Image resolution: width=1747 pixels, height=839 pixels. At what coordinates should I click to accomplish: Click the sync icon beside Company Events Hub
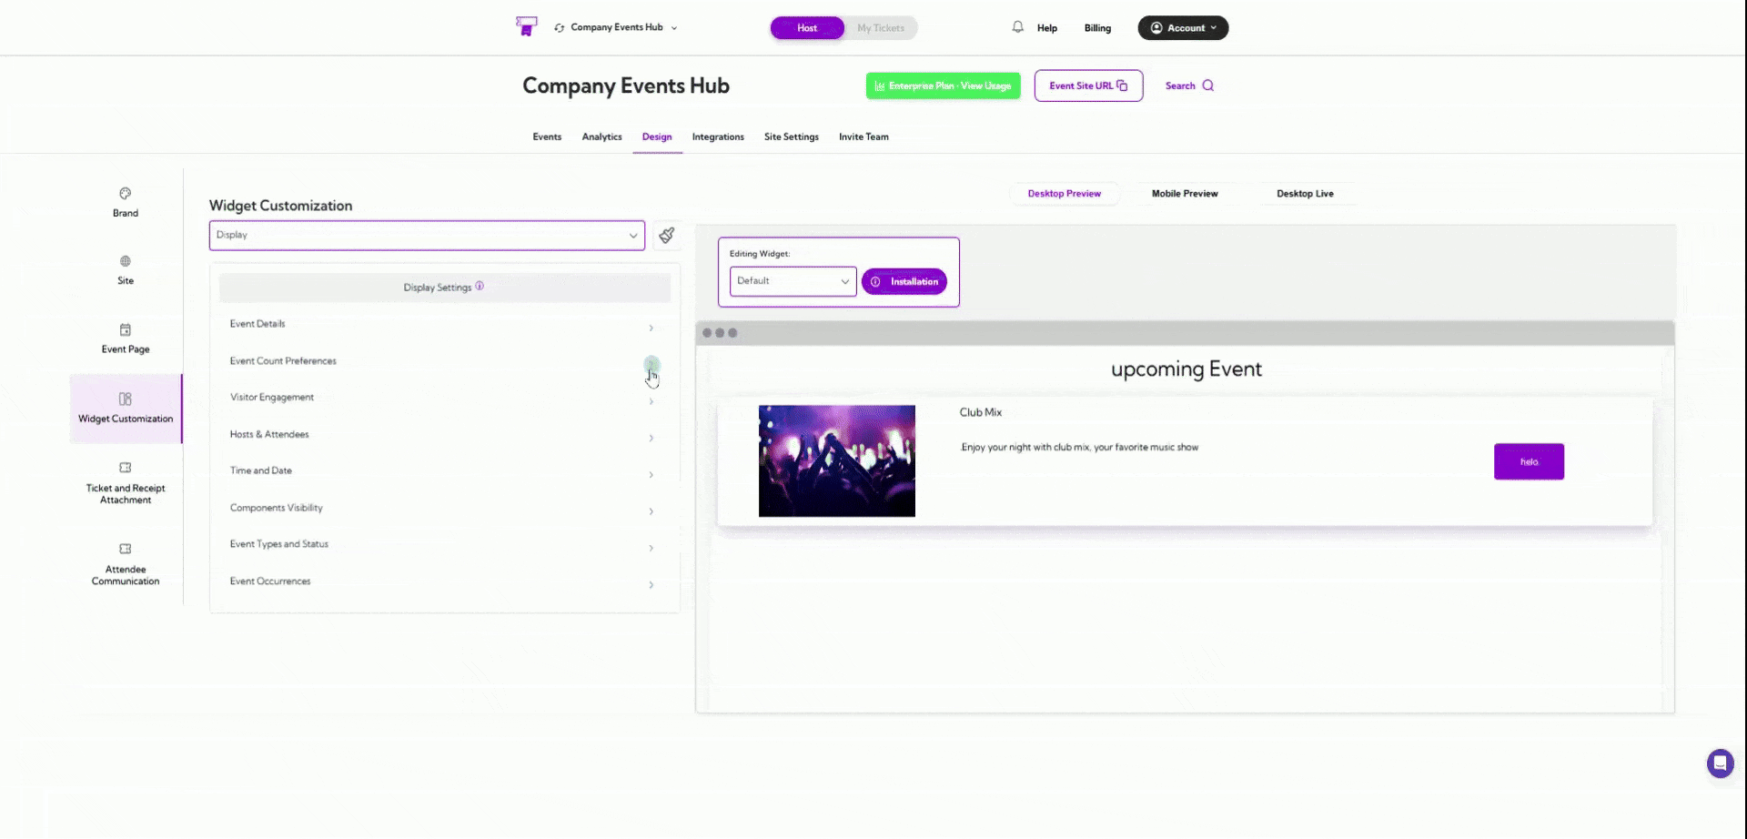(559, 28)
